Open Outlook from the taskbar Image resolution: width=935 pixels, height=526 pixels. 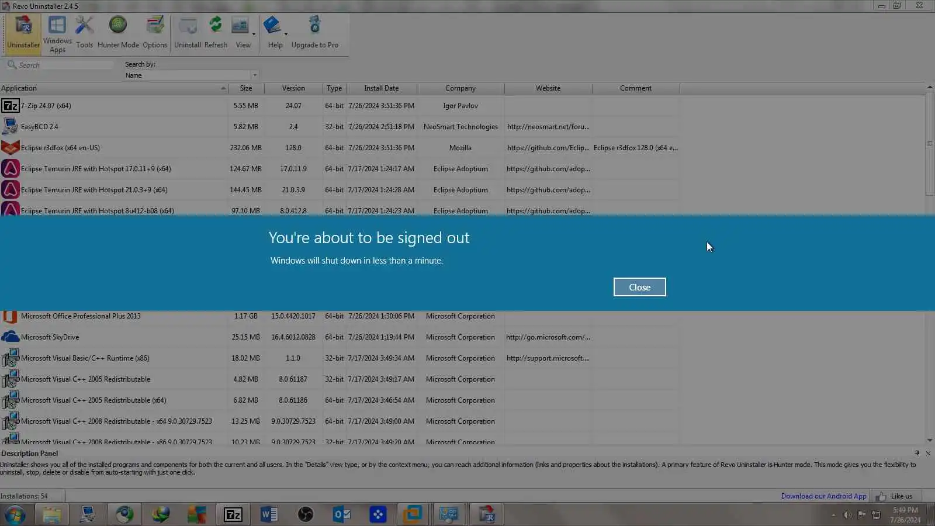[x=342, y=514]
